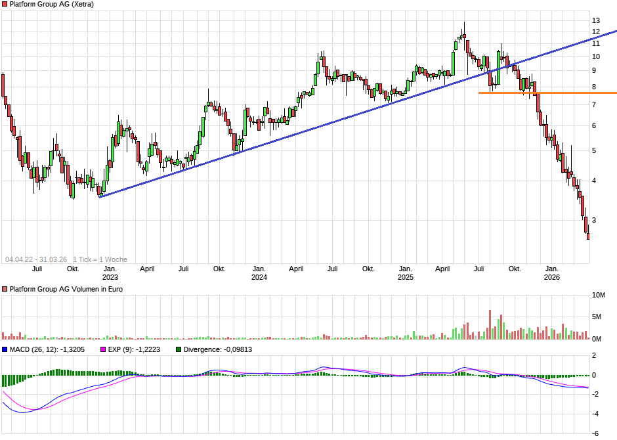Click the red Volumen in Euro legend icon

[x=5, y=289]
